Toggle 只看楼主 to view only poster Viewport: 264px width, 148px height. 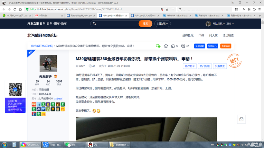221,66
